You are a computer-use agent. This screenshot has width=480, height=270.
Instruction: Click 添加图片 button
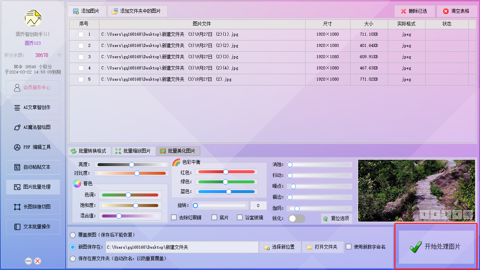(x=87, y=11)
